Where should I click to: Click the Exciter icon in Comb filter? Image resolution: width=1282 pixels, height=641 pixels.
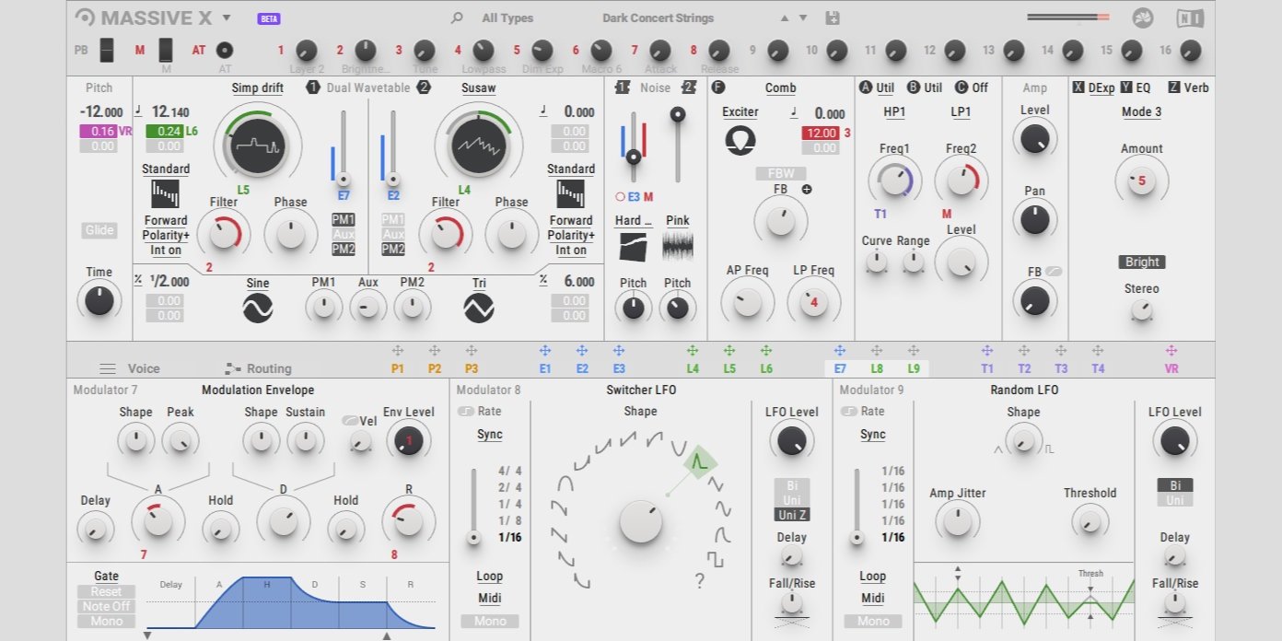(x=740, y=140)
